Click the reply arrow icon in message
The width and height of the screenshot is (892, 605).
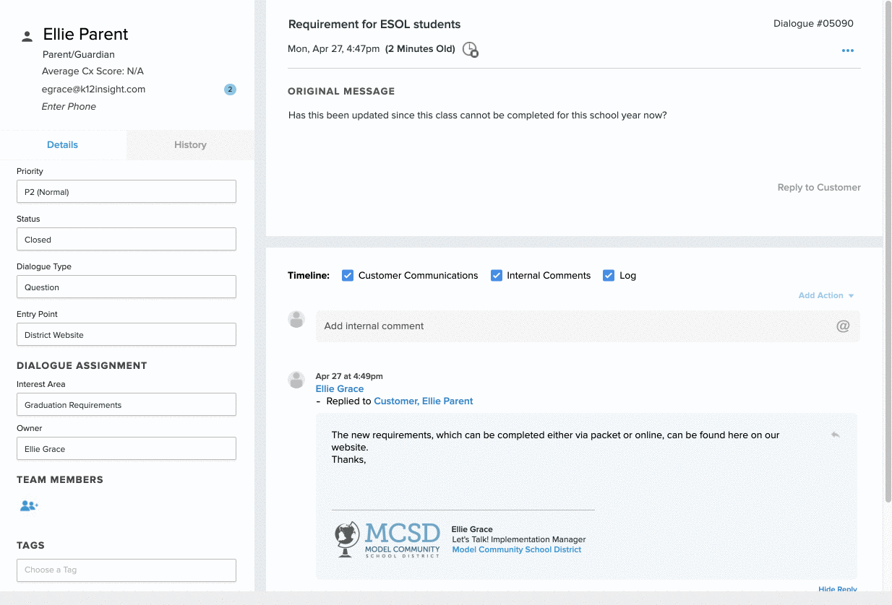click(835, 435)
